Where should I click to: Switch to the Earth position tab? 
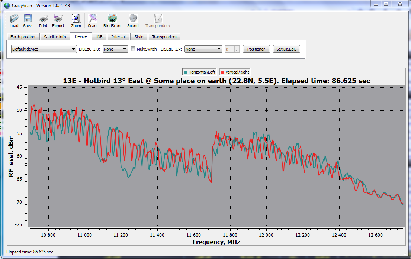click(x=23, y=37)
